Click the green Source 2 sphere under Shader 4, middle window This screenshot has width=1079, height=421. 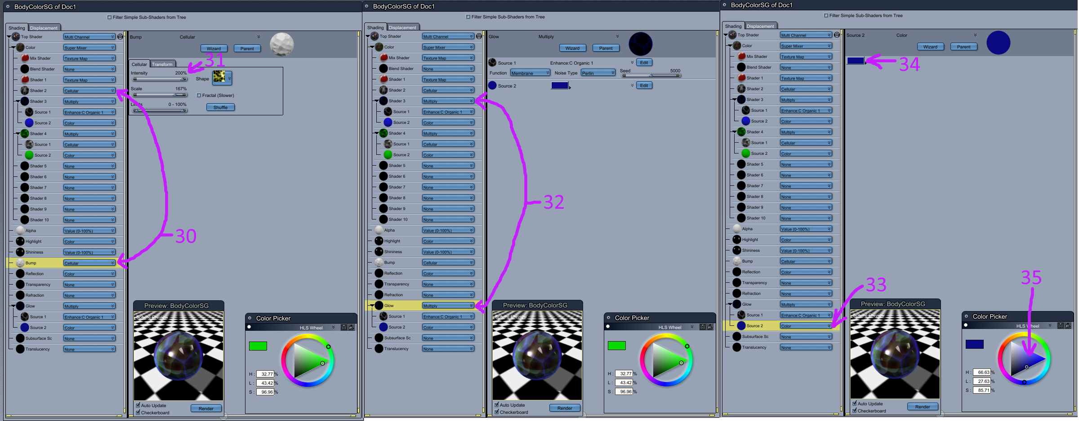pyautogui.click(x=388, y=155)
